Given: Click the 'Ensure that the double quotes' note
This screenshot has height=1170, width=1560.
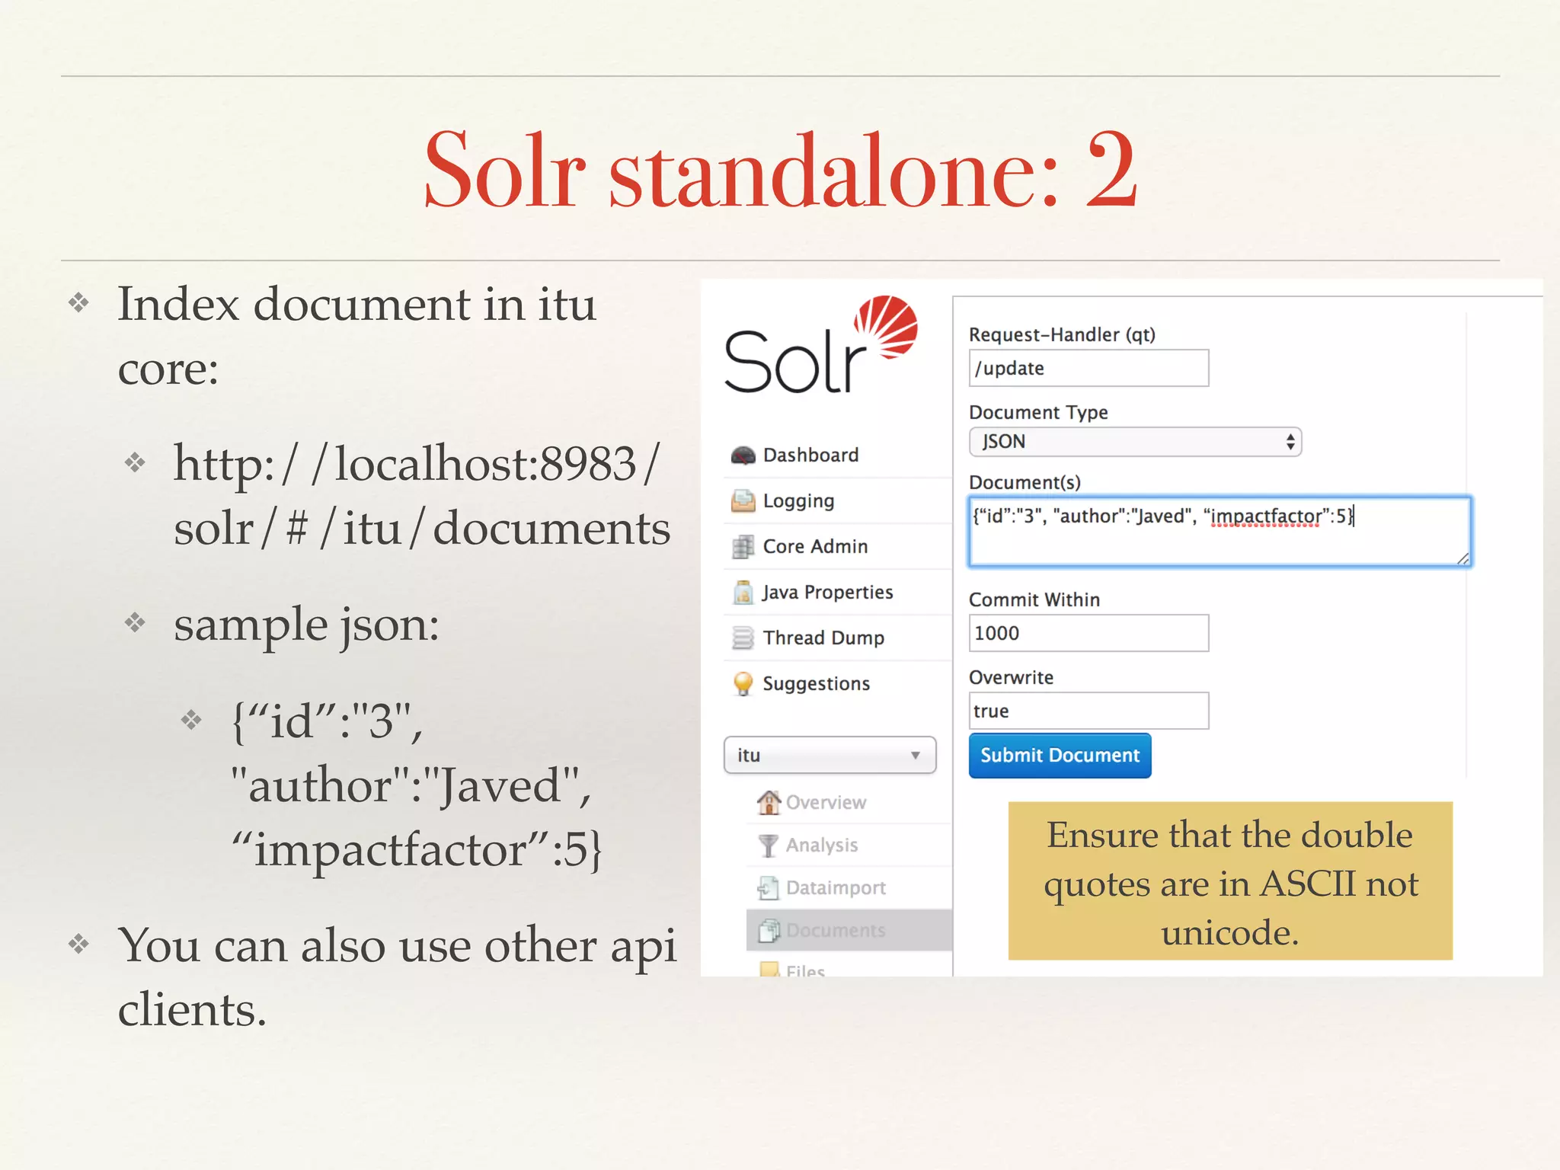Looking at the screenshot, I should click(x=1230, y=881).
